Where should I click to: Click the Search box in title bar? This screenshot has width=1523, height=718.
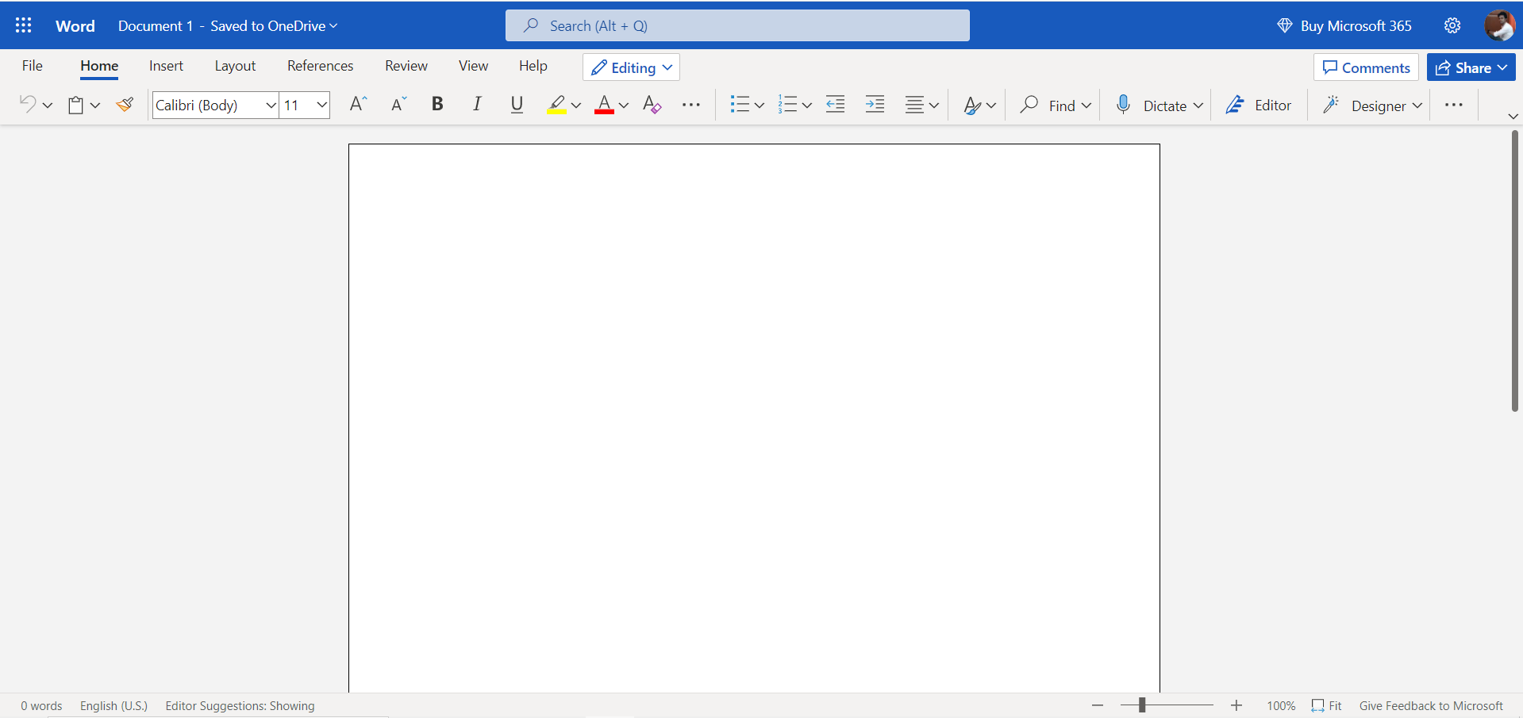tap(737, 25)
